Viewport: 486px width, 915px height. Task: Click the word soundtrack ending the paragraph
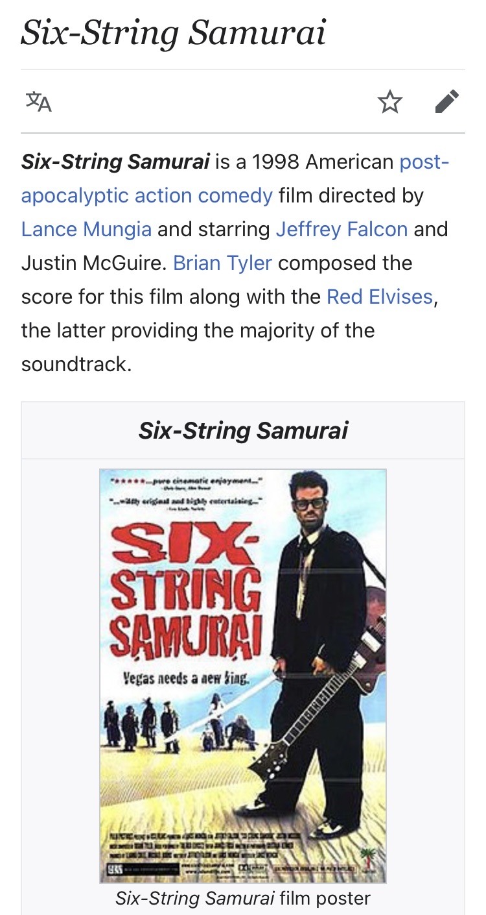76,364
